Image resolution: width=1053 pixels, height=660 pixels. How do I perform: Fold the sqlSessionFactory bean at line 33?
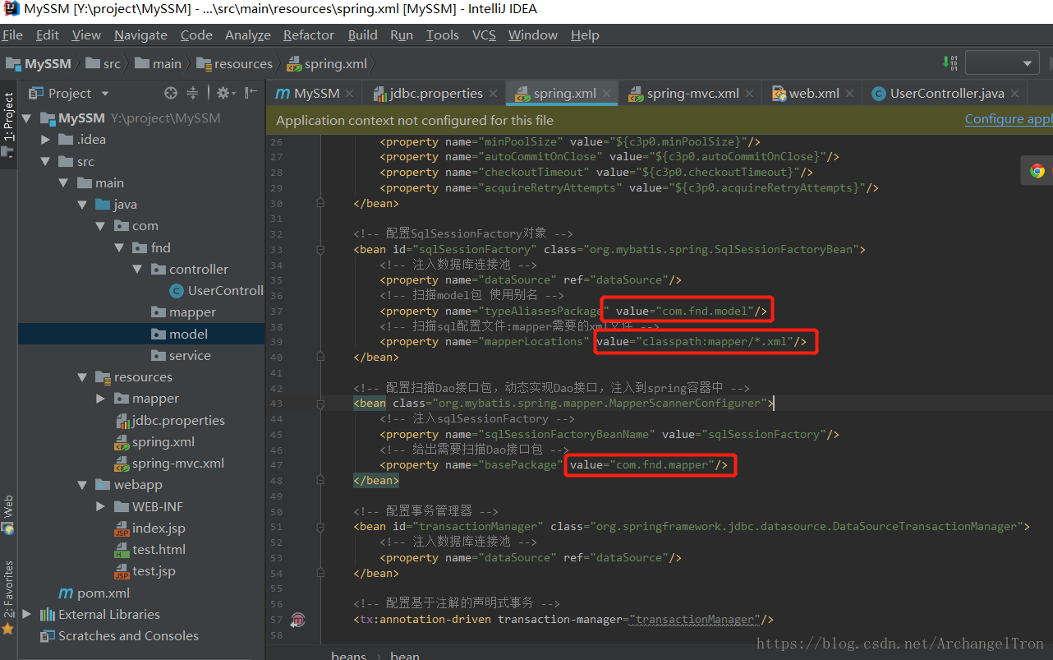click(x=320, y=249)
